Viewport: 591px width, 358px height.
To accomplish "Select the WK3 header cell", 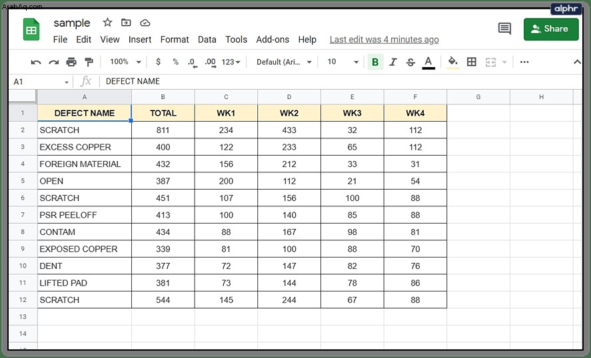I will pos(352,113).
